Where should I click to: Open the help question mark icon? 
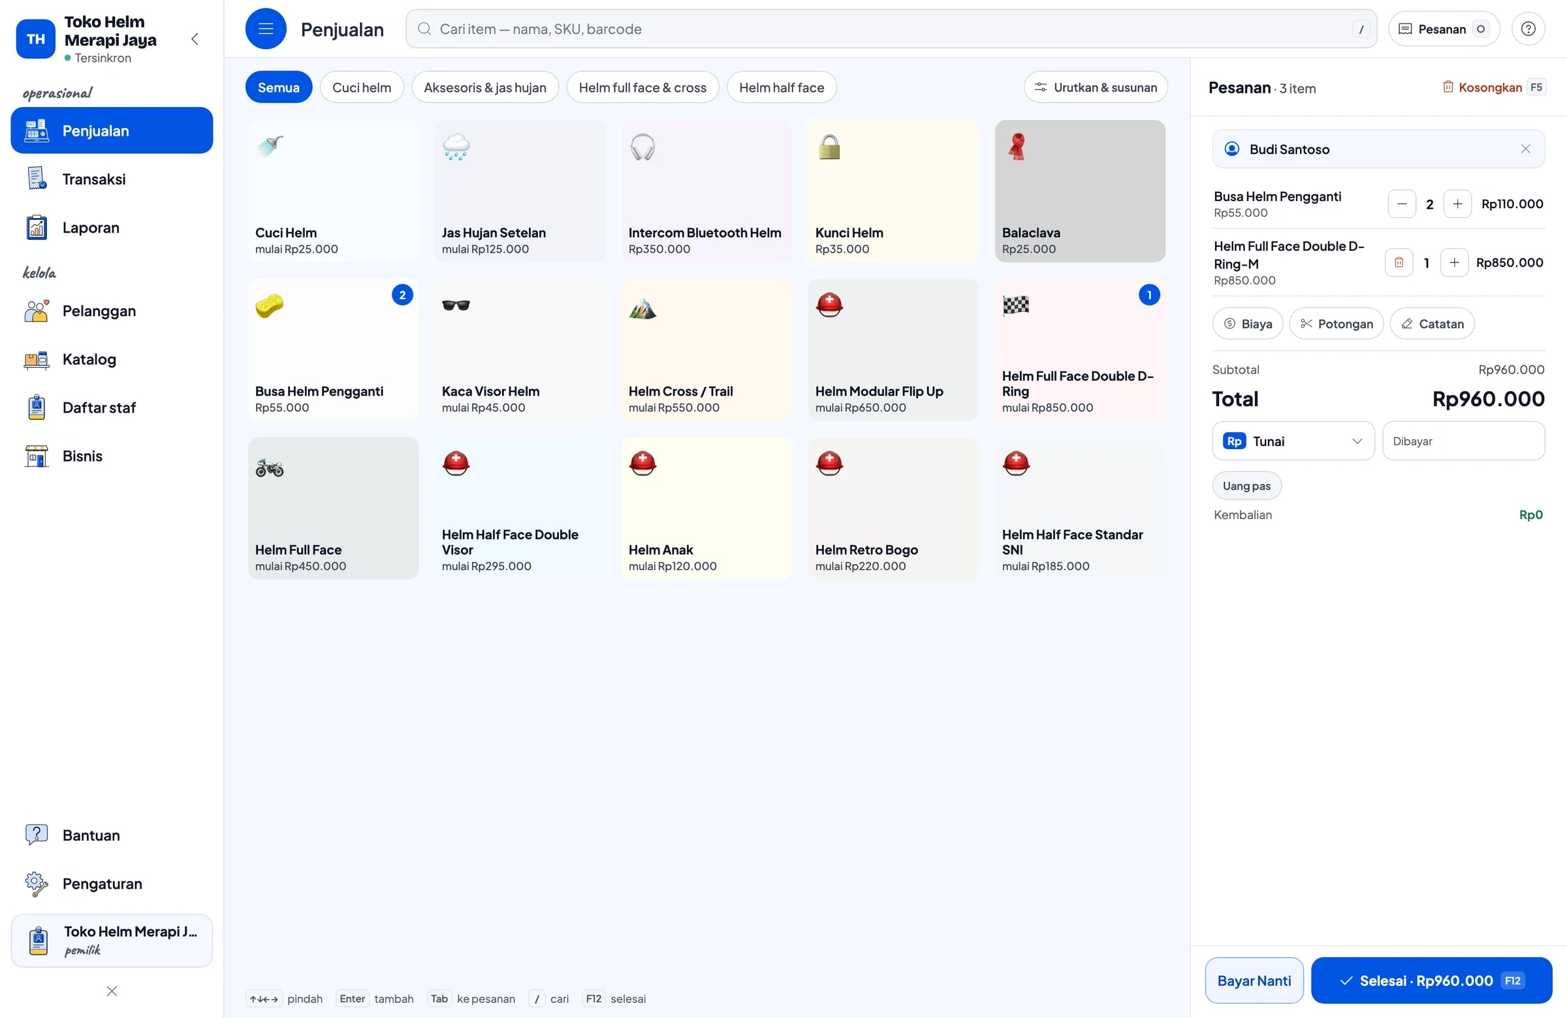point(1527,29)
